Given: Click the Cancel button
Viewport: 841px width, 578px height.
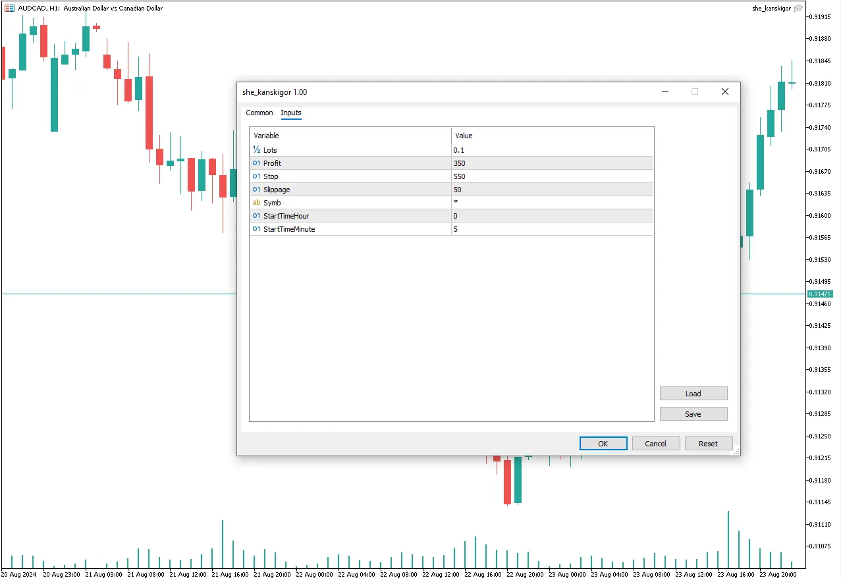Looking at the screenshot, I should click(655, 444).
